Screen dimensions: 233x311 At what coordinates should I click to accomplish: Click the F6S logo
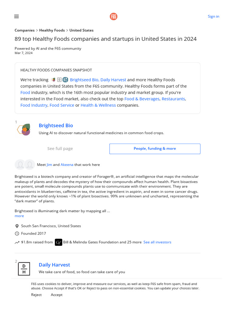tap(113, 16)
